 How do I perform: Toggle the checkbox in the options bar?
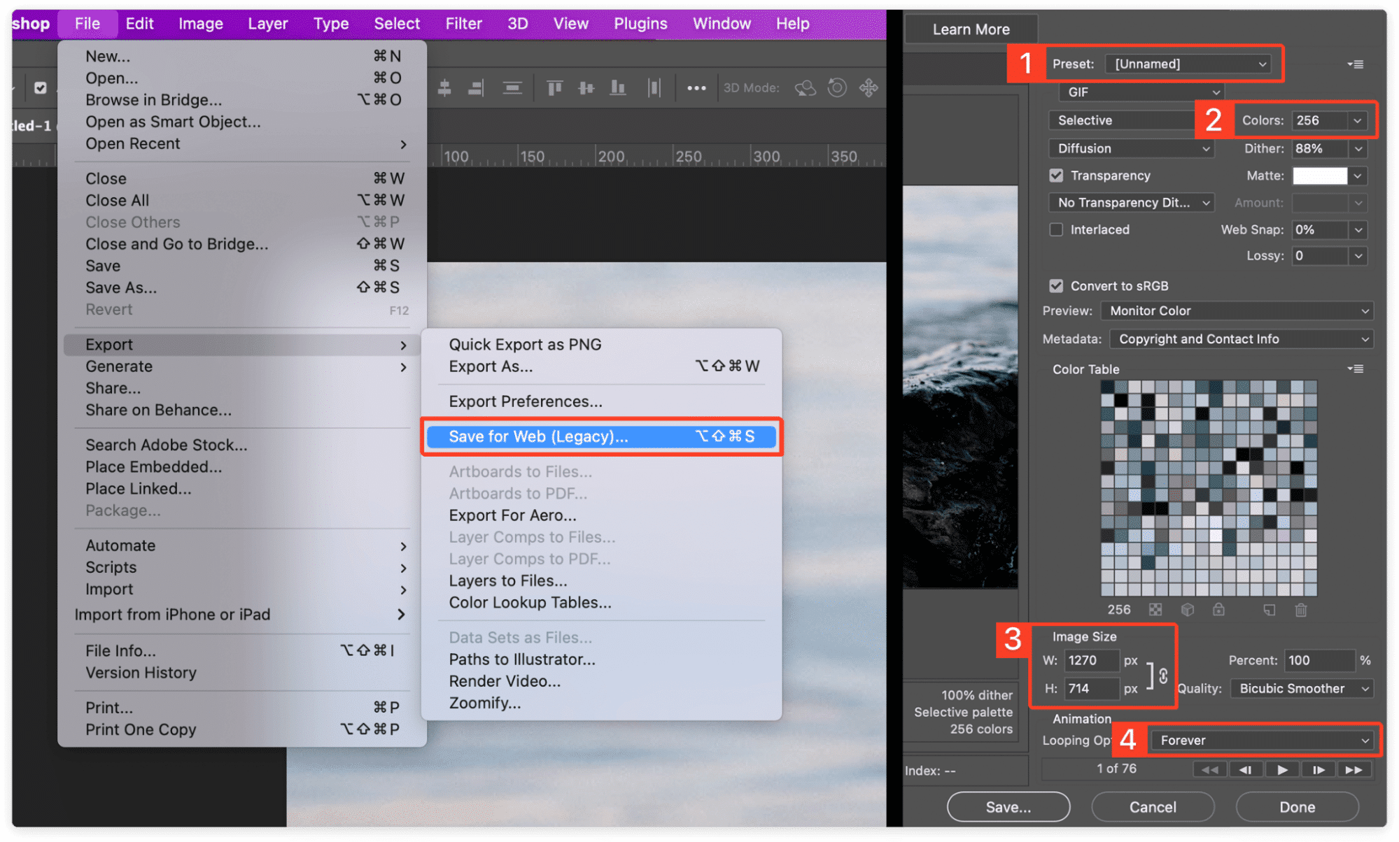(41, 88)
